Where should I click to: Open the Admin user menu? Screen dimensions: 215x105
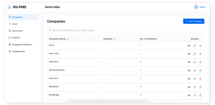(200, 7)
